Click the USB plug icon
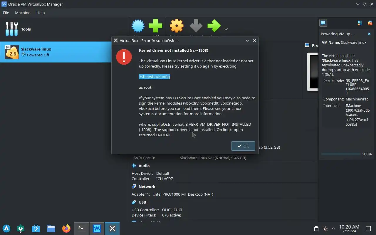The height and width of the screenshot is (235, 376). point(134,202)
